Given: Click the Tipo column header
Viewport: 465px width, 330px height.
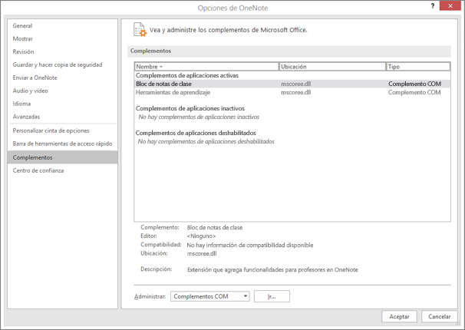Looking at the screenshot, I should [418, 67].
